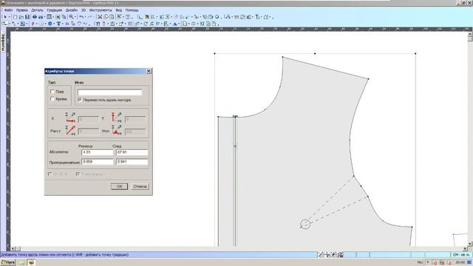
Task: Close the Атрибуты точки dialog
Action: [x=149, y=71]
